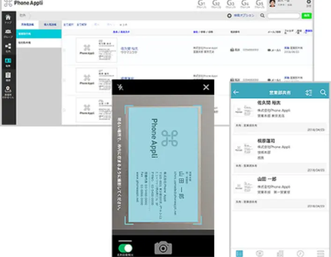Tap the clock history icon in mobile bottom bar

pos(301,253)
